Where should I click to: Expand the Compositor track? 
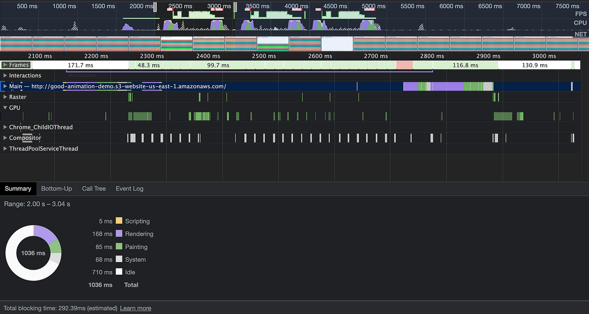click(5, 138)
